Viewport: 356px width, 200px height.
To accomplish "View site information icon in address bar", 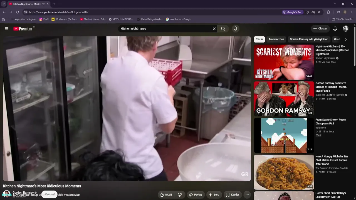I will tap(26, 12).
